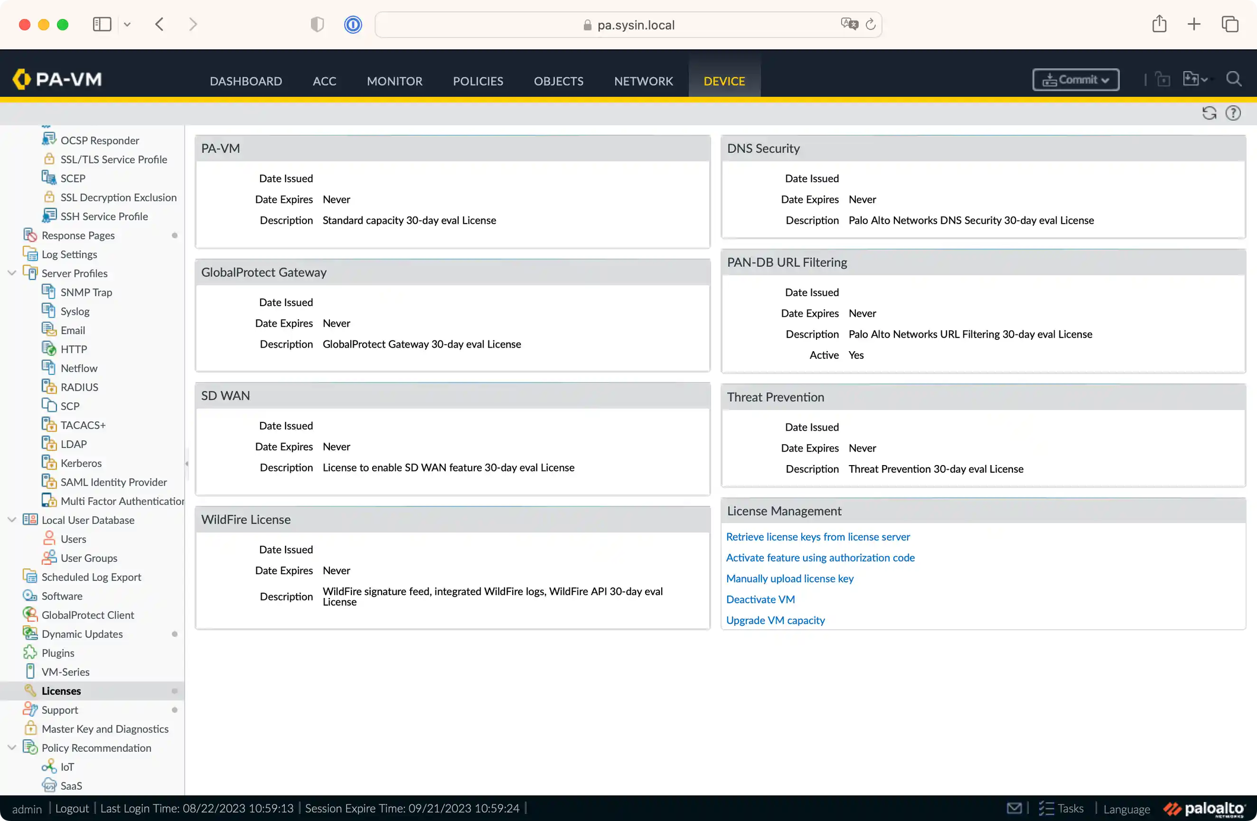Open the Safari share icon

[1159, 24]
